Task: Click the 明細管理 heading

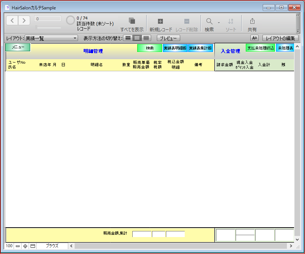Action: point(93,51)
